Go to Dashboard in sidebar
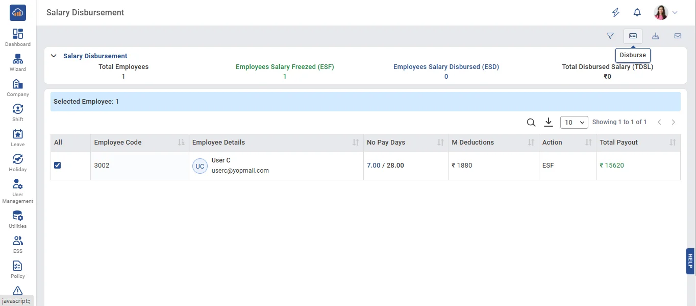The height and width of the screenshot is (306, 696). pos(18,37)
